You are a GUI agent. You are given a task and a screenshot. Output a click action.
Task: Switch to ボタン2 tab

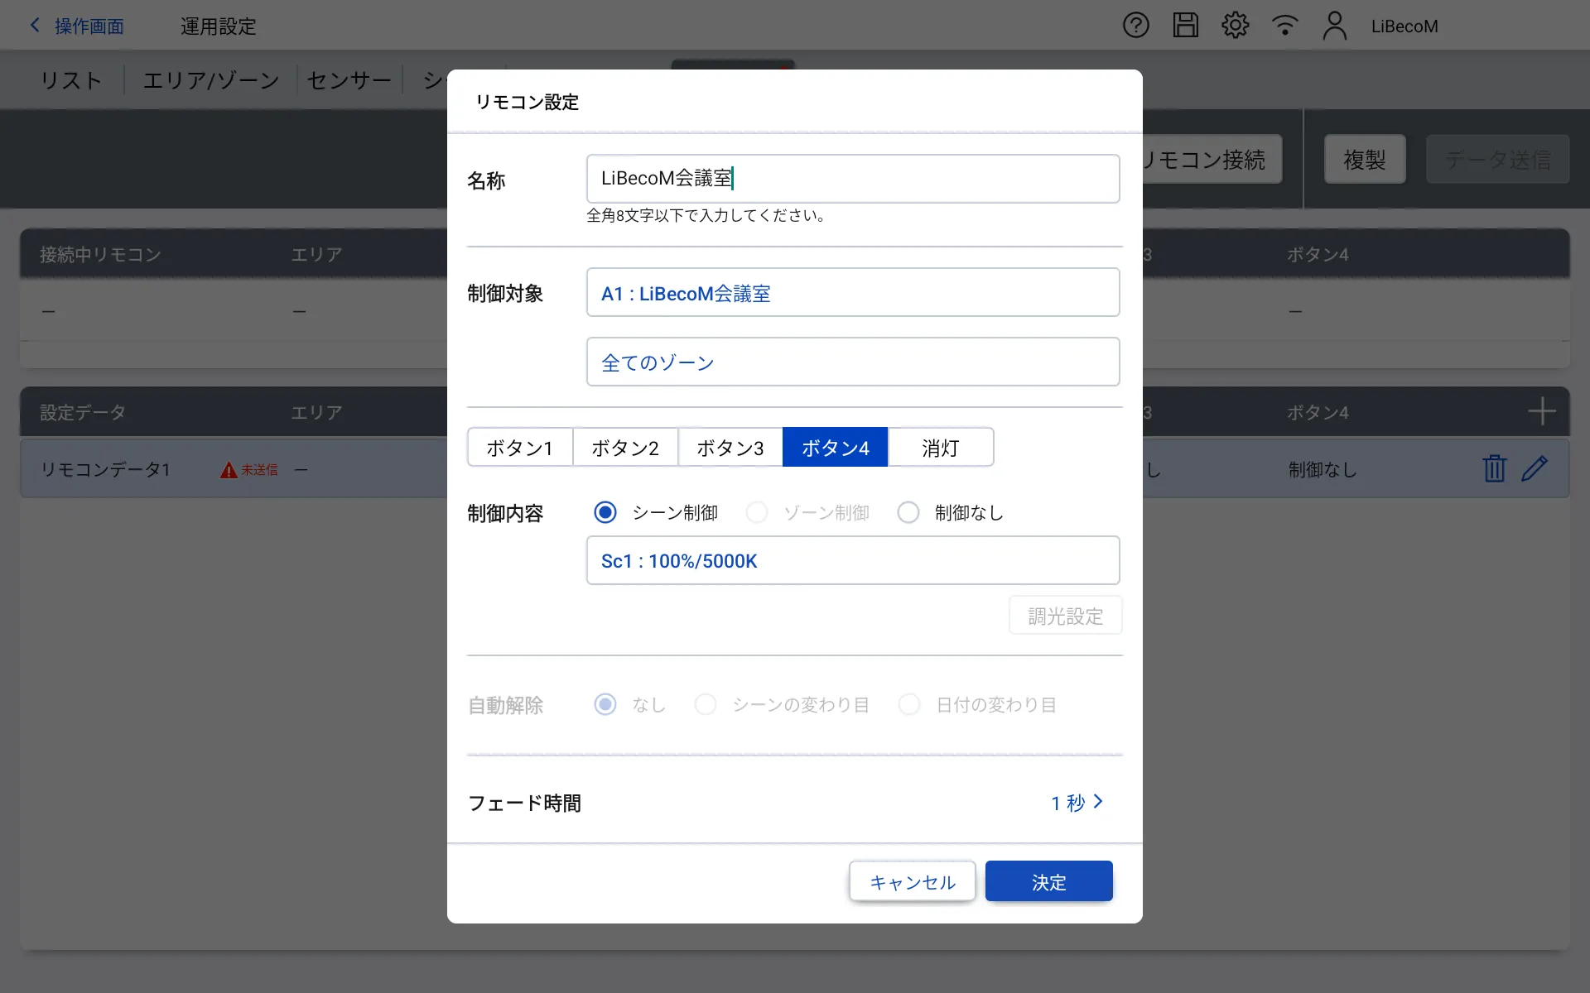click(625, 448)
